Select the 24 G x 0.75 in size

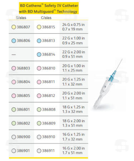coord(73,25)
